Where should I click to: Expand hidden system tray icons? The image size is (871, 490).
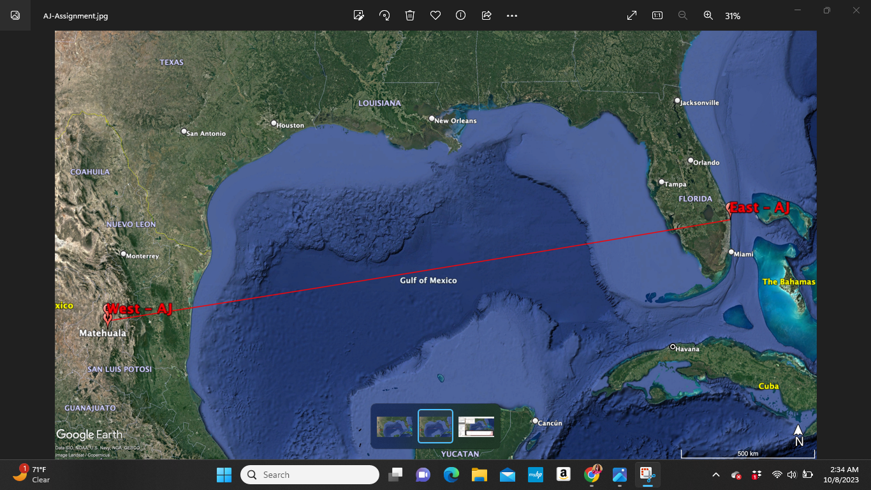[715, 475]
